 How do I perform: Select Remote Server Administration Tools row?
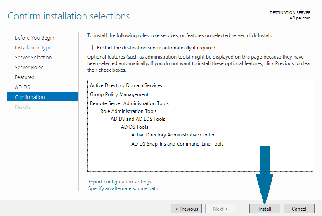tap(129, 103)
